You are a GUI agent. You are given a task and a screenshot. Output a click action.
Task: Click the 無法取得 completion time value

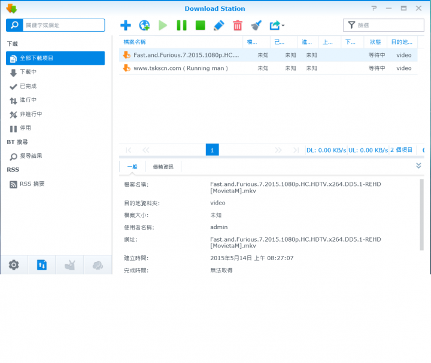[x=221, y=270]
